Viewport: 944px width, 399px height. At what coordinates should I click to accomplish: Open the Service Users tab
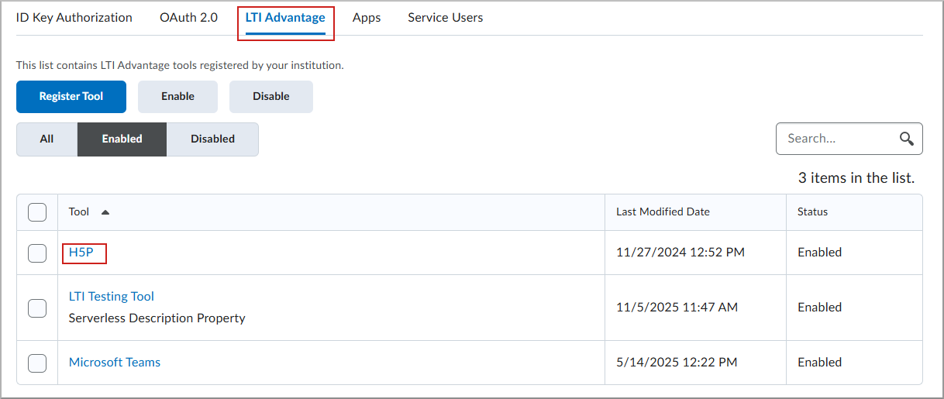tap(446, 17)
